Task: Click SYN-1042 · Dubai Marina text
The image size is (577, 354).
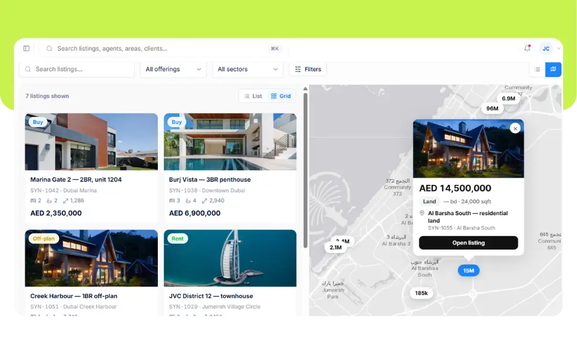Action: (x=64, y=191)
